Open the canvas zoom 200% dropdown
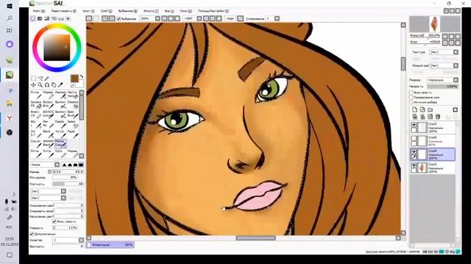The image size is (471, 264). 157,18
